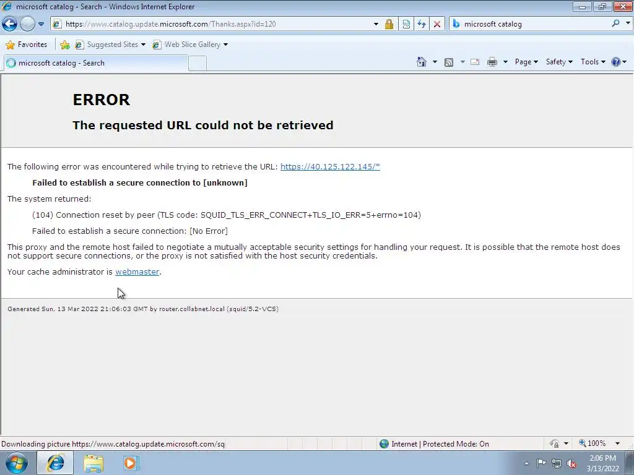Open the search provider dropdown arrow
The height and width of the screenshot is (475, 634).
pyautogui.click(x=628, y=24)
